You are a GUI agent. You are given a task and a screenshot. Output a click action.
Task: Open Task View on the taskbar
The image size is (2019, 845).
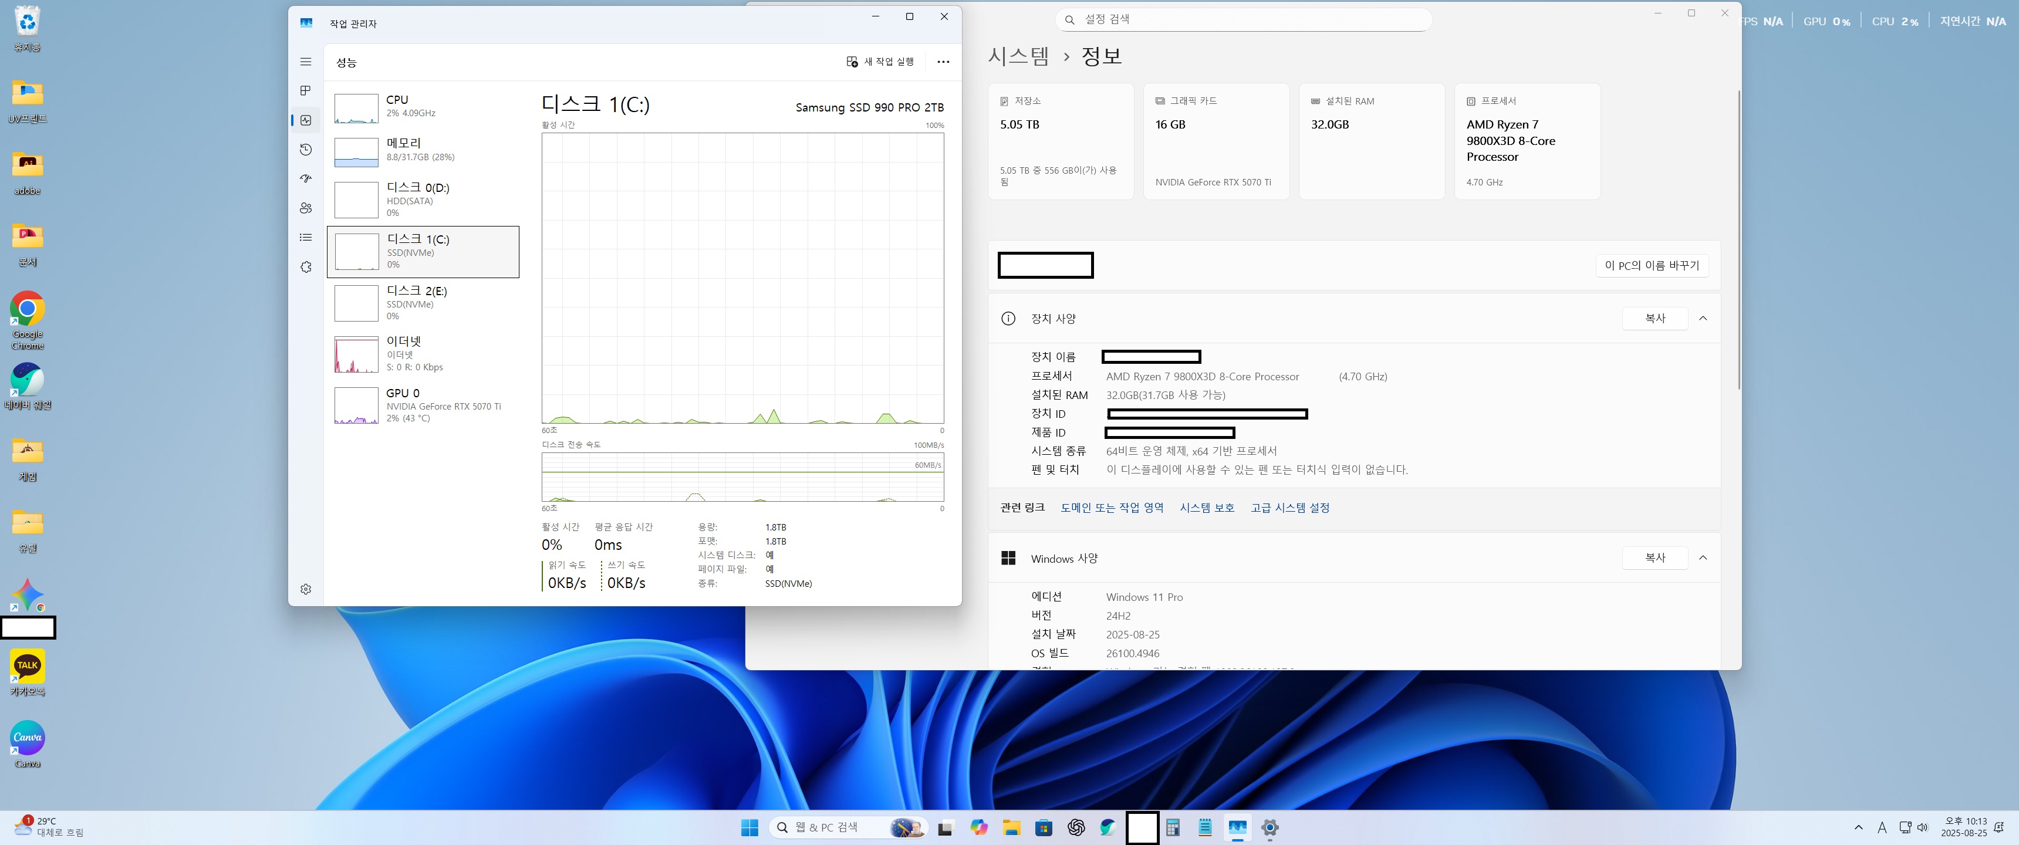click(945, 828)
